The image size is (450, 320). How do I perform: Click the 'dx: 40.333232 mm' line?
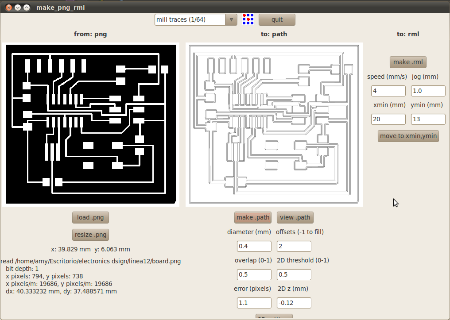click(x=61, y=291)
